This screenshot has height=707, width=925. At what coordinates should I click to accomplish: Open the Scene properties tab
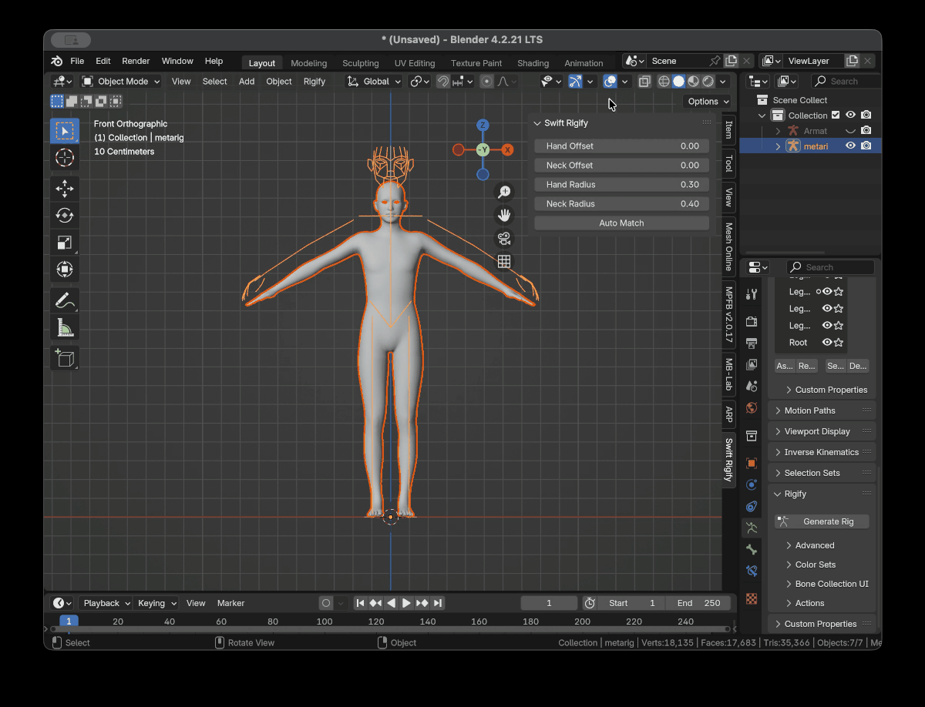click(x=752, y=386)
